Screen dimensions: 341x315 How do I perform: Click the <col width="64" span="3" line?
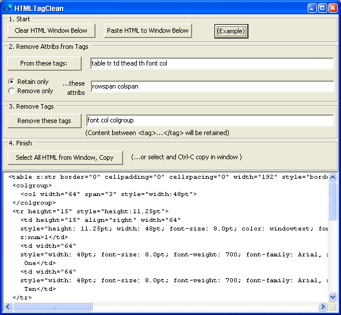[109, 194]
